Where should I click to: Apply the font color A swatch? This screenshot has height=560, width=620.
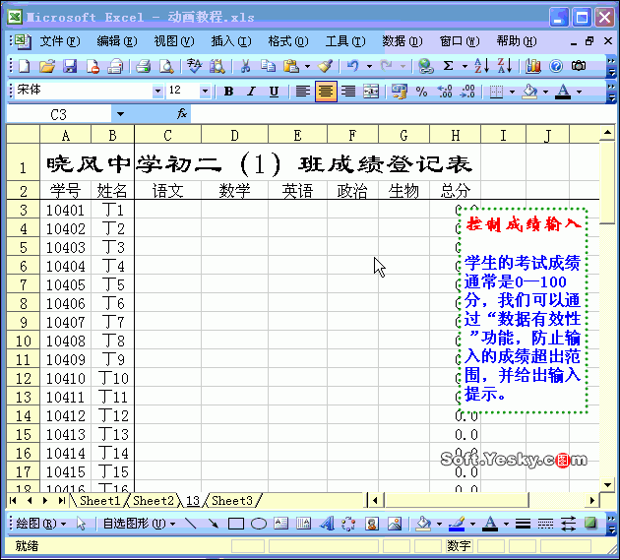[563, 92]
